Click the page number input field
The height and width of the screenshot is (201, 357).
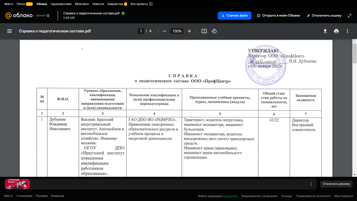click(141, 31)
